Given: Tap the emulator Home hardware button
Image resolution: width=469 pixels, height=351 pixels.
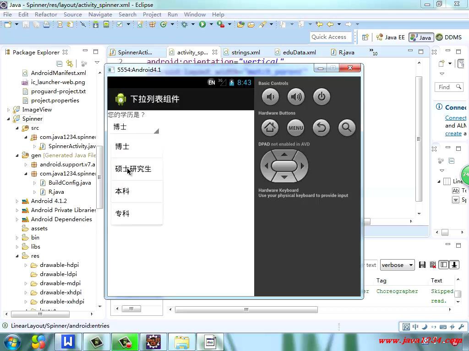Looking at the screenshot, I should [270, 128].
